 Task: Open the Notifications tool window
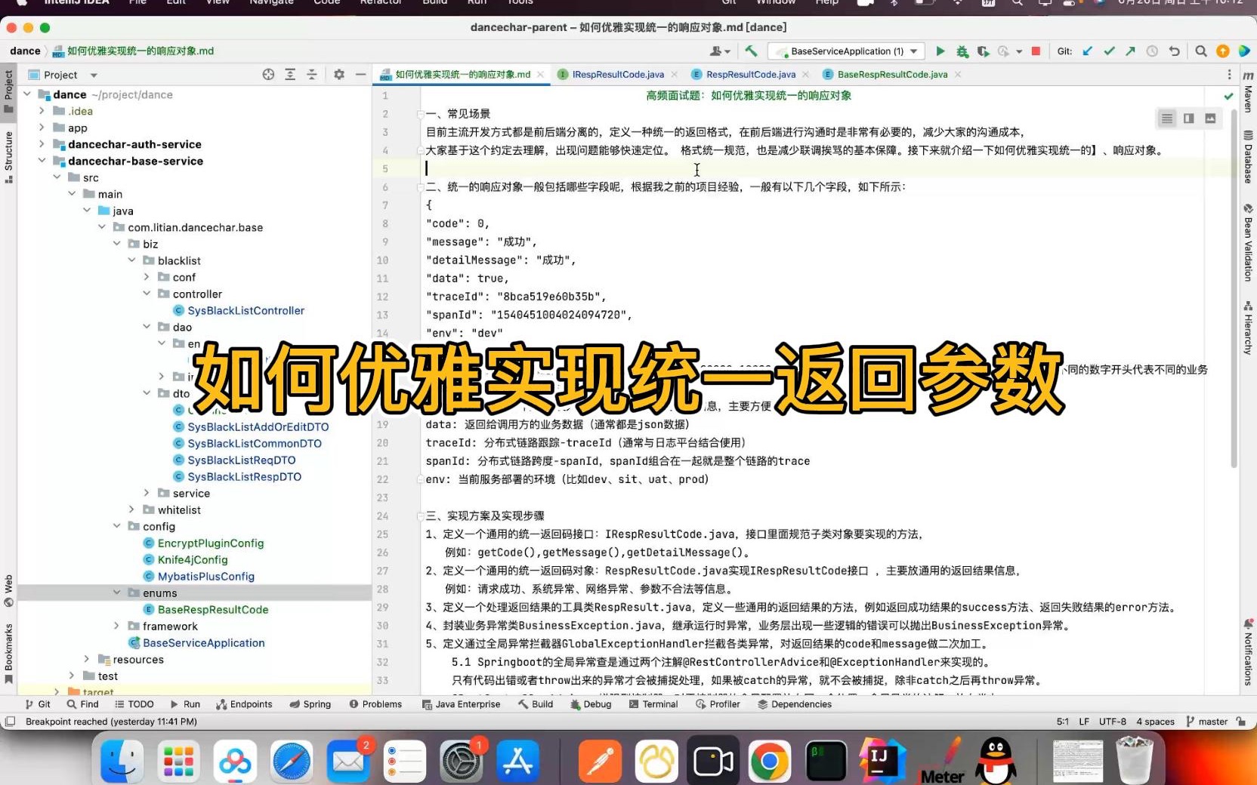(1248, 652)
